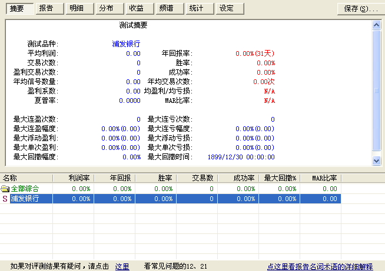
Task: Open the 报告 tab
Action: coord(47,8)
